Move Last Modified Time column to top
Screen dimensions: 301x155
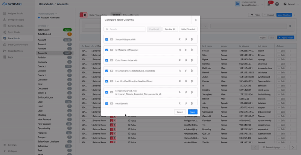click(x=180, y=81)
